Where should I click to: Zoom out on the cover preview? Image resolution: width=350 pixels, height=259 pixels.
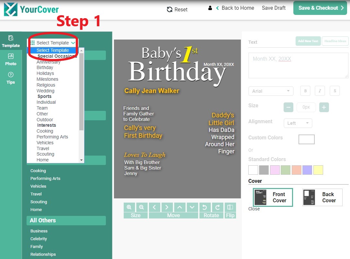coord(141,207)
